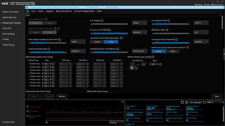Viewport: 225px width, 126px height.
Task: Switch to the Graphics tab
Action: pyautogui.click(x=50, y=11)
